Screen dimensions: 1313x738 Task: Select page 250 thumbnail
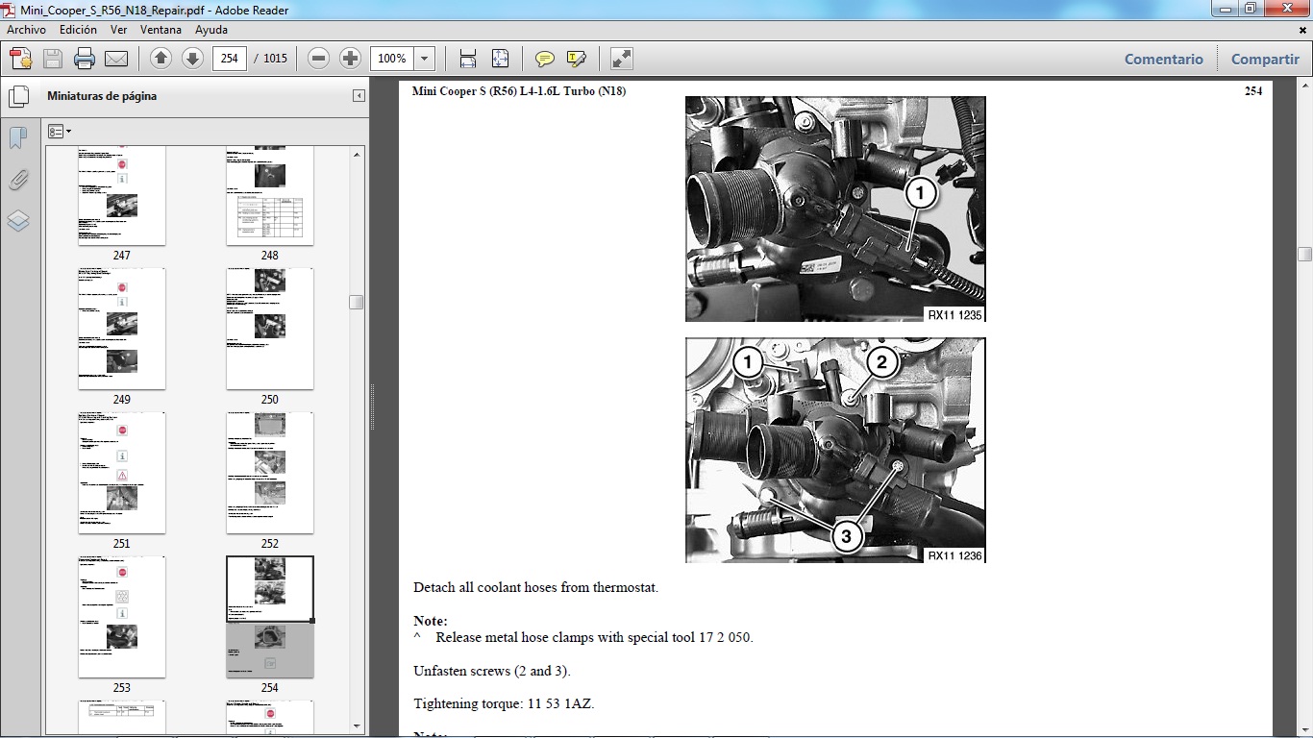269,329
